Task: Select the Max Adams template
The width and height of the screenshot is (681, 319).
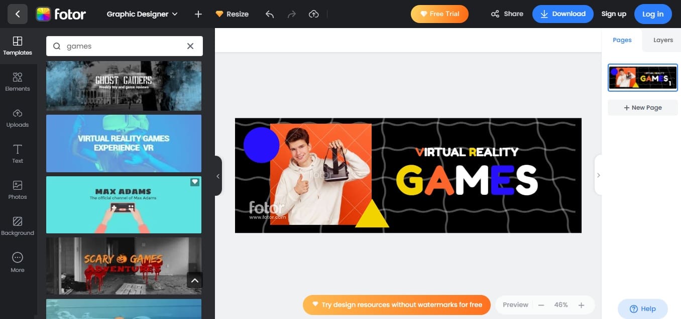Action: coord(124,205)
